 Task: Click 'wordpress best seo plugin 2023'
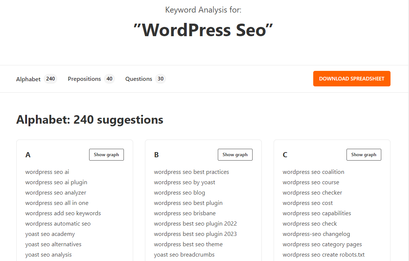point(195,234)
